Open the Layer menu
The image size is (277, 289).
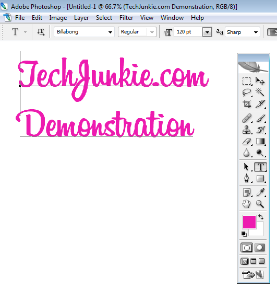(x=81, y=18)
